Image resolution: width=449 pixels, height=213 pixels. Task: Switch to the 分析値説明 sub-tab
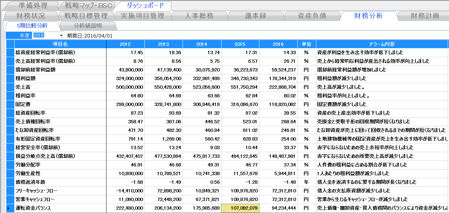click(88, 26)
